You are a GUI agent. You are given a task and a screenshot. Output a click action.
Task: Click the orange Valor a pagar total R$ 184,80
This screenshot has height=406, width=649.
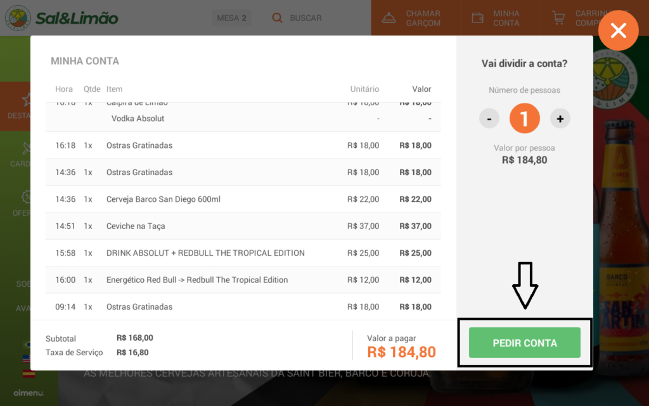pos(401,352)
